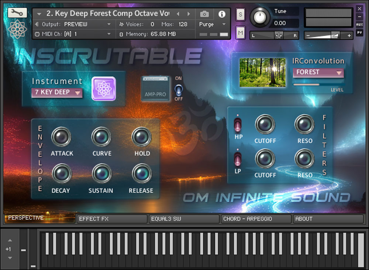369x270 pixels.
Task: Adjust the LP filter CUTOFF knob
Action: click(x=265, y=158)
